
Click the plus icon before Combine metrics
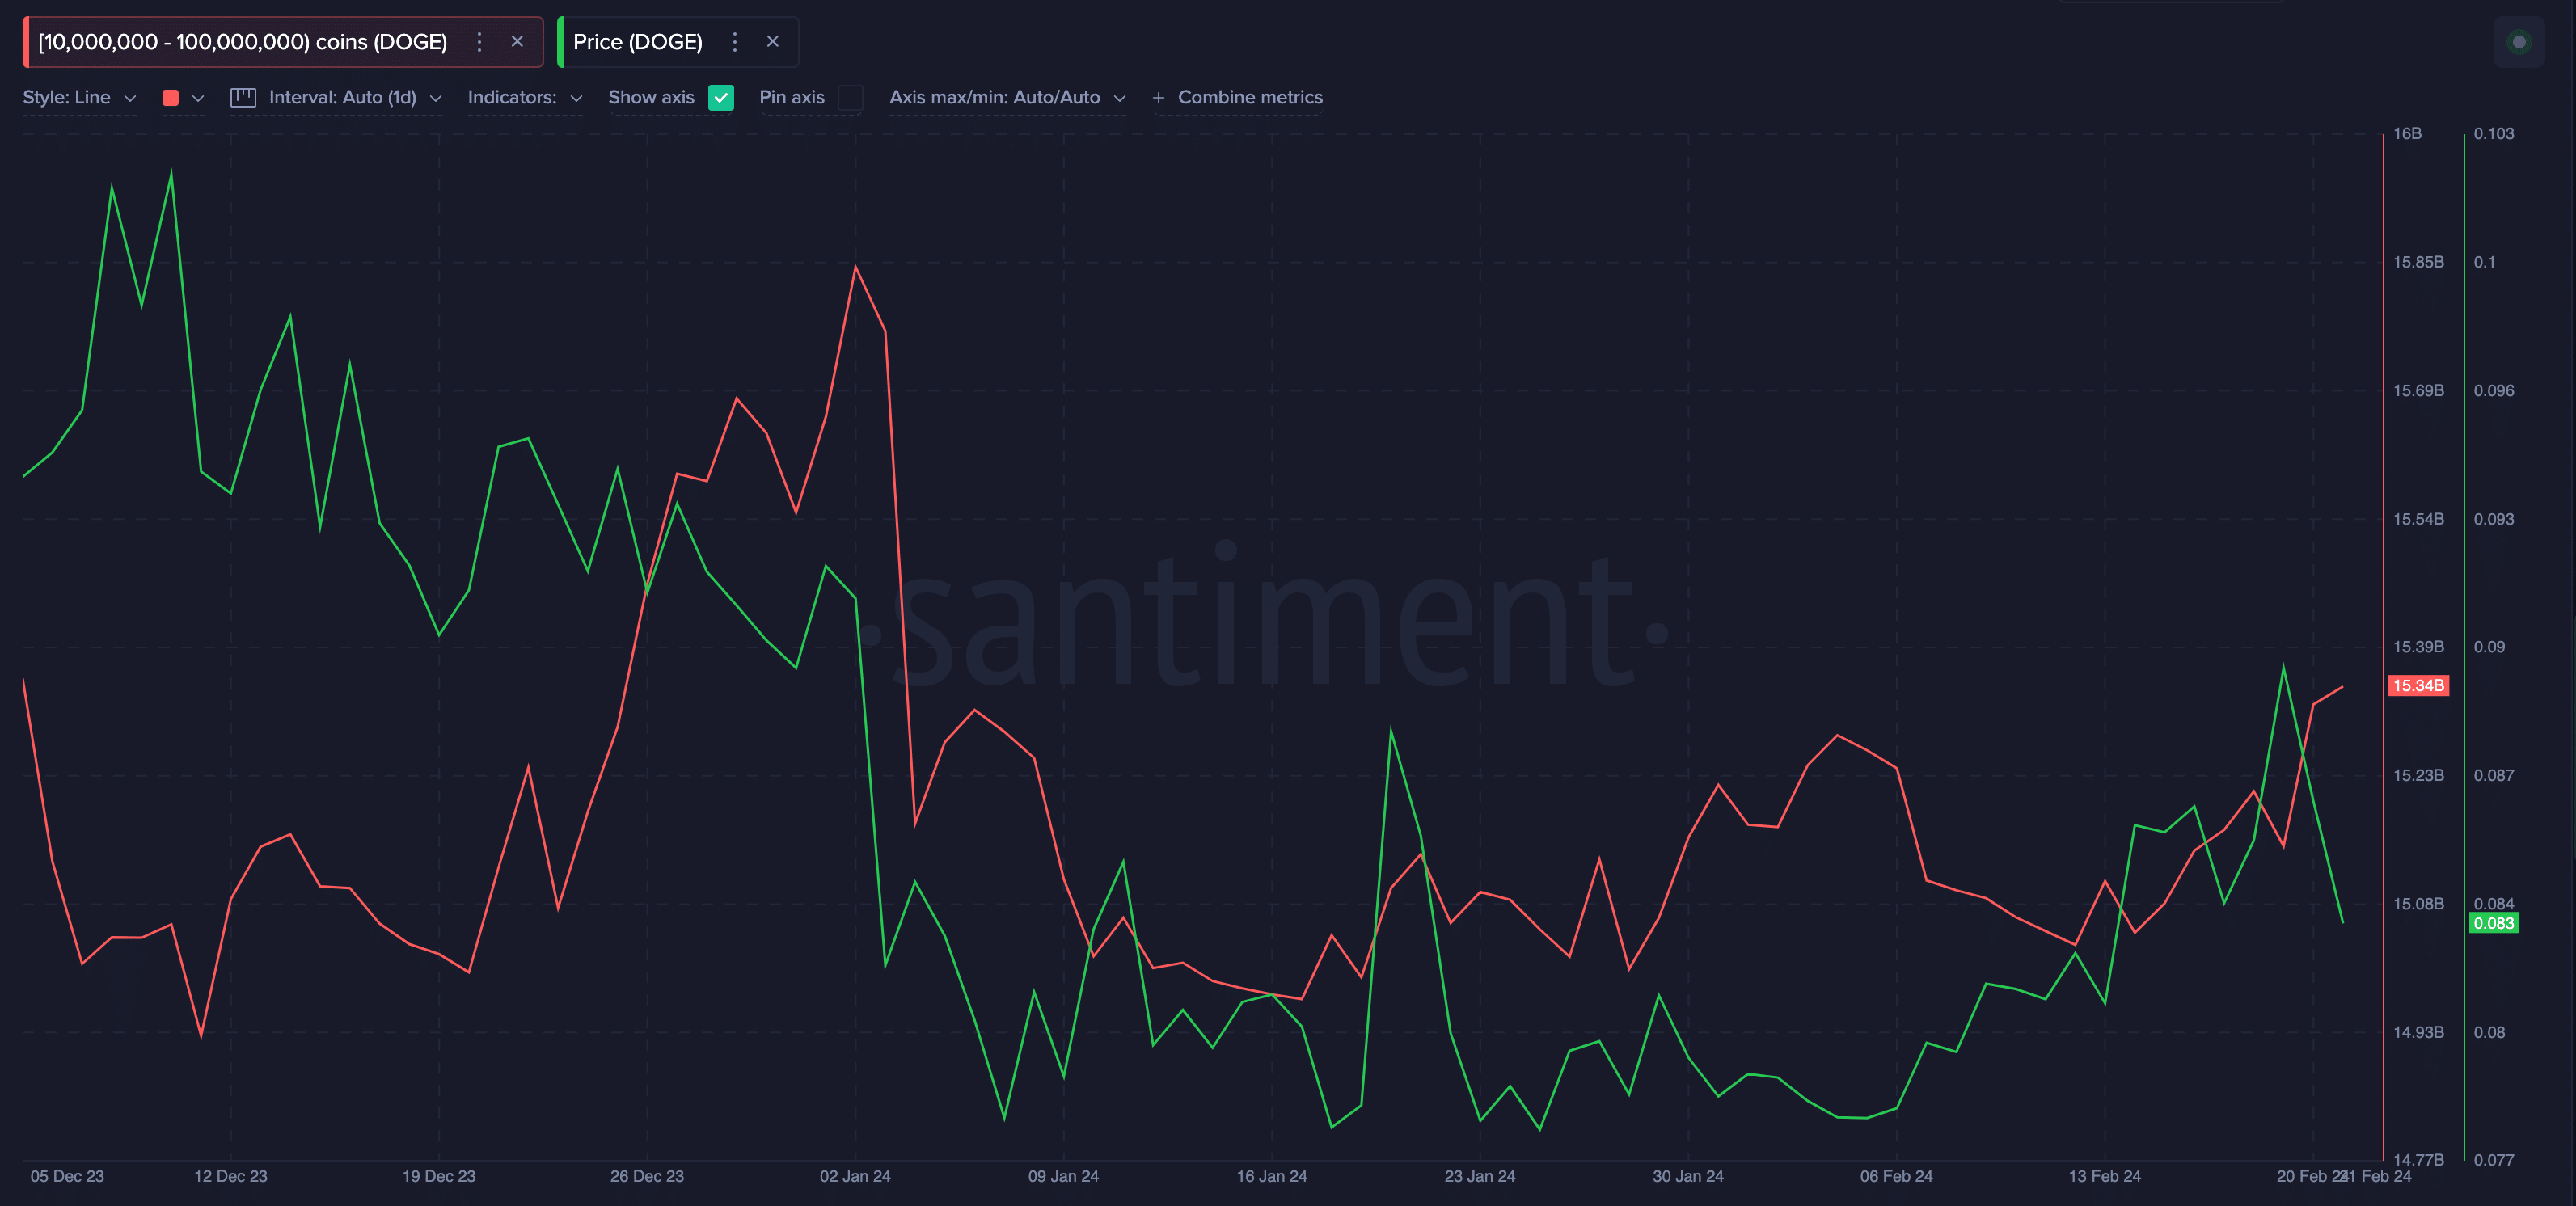click(x=1158, y=98)
